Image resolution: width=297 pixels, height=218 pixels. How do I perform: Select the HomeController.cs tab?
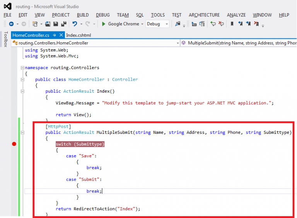31,35
